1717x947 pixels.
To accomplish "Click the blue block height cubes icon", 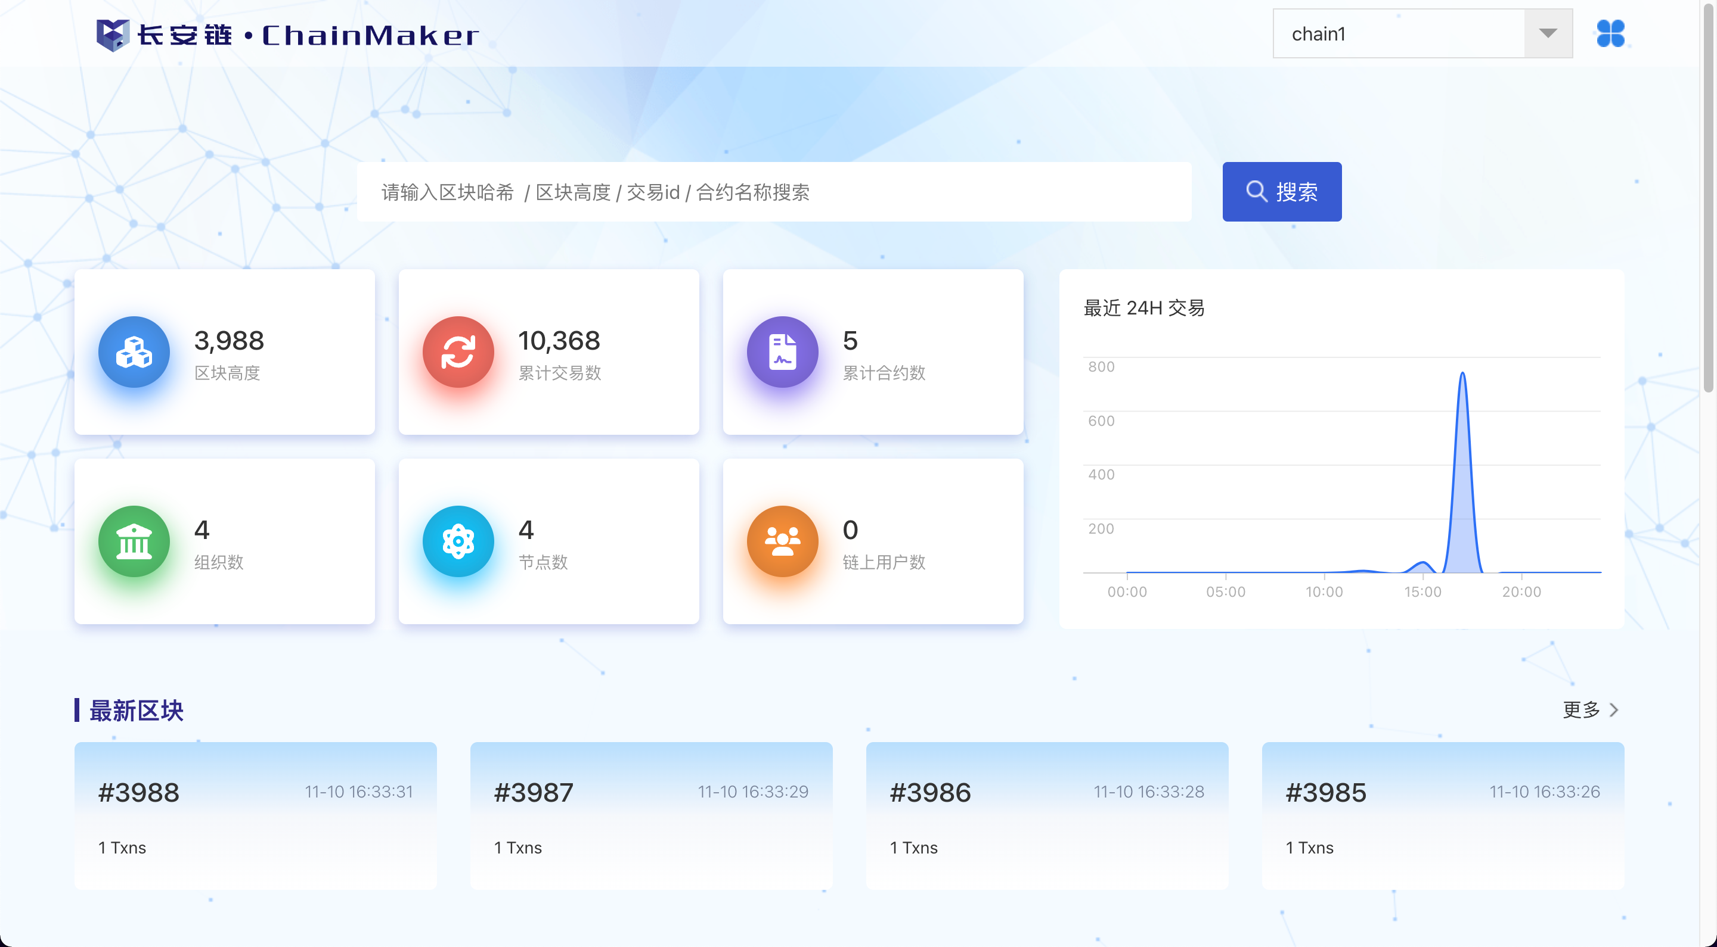I will 134,351.
